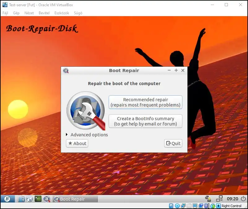Viewport: 248px width, 209px height.
Task: Select the Boot Repair taskbar entry
Action: (75, 199)
